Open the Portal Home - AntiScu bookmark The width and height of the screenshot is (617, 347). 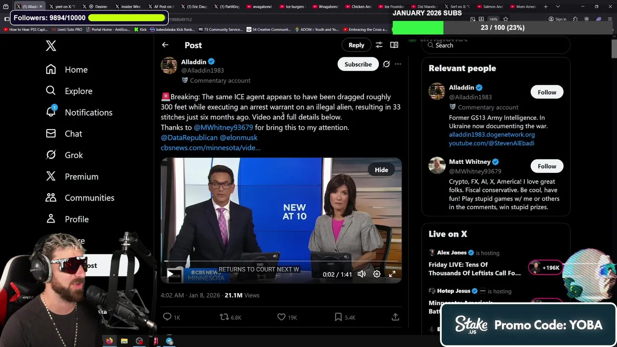pos(108,29)
